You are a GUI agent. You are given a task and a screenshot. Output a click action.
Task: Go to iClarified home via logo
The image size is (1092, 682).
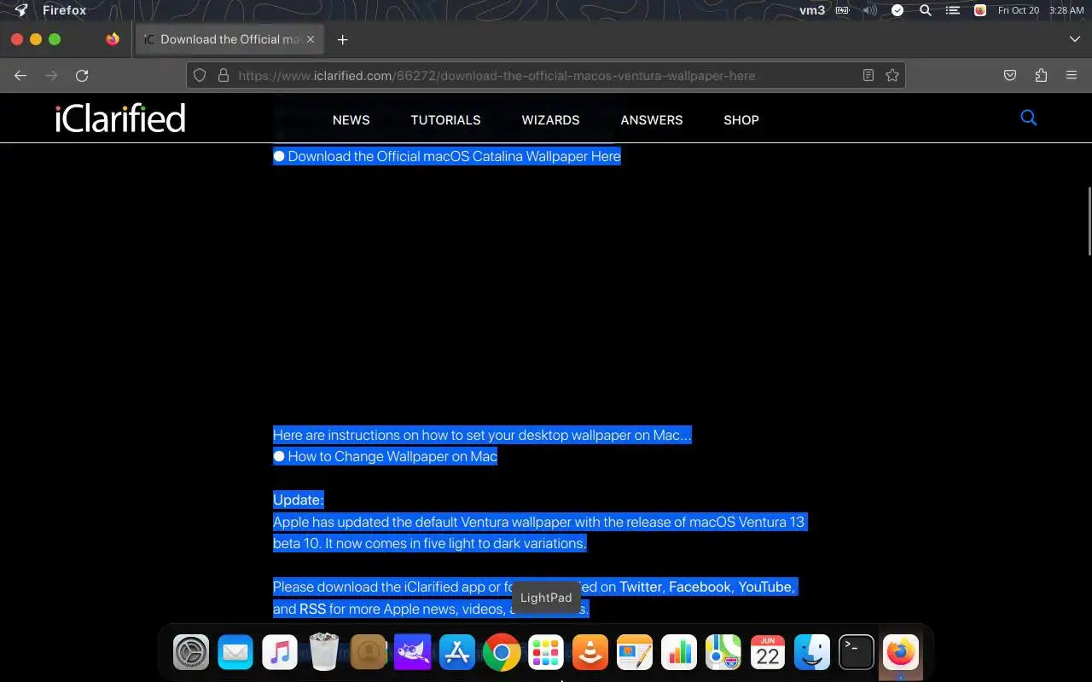120,118
